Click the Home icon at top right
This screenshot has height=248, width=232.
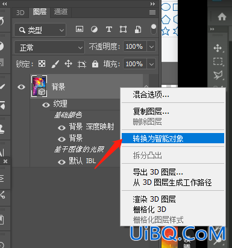pyautogui.click(x=222, y=17)
